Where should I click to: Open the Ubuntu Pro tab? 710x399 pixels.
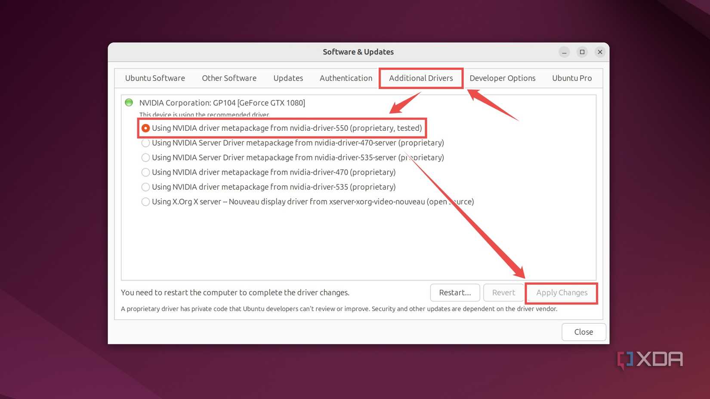click(572, 78)
